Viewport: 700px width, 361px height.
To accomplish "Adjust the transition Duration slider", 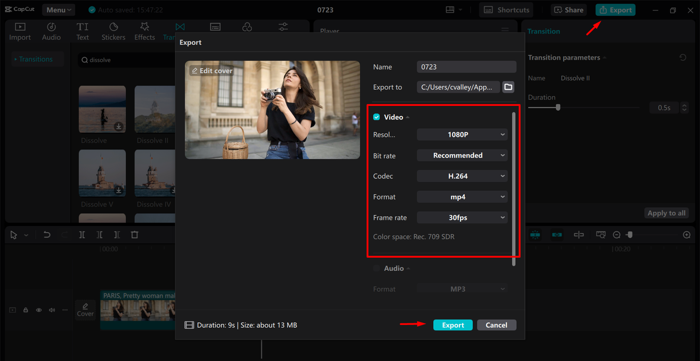I will pyautogui.click(x=558, y=108).
